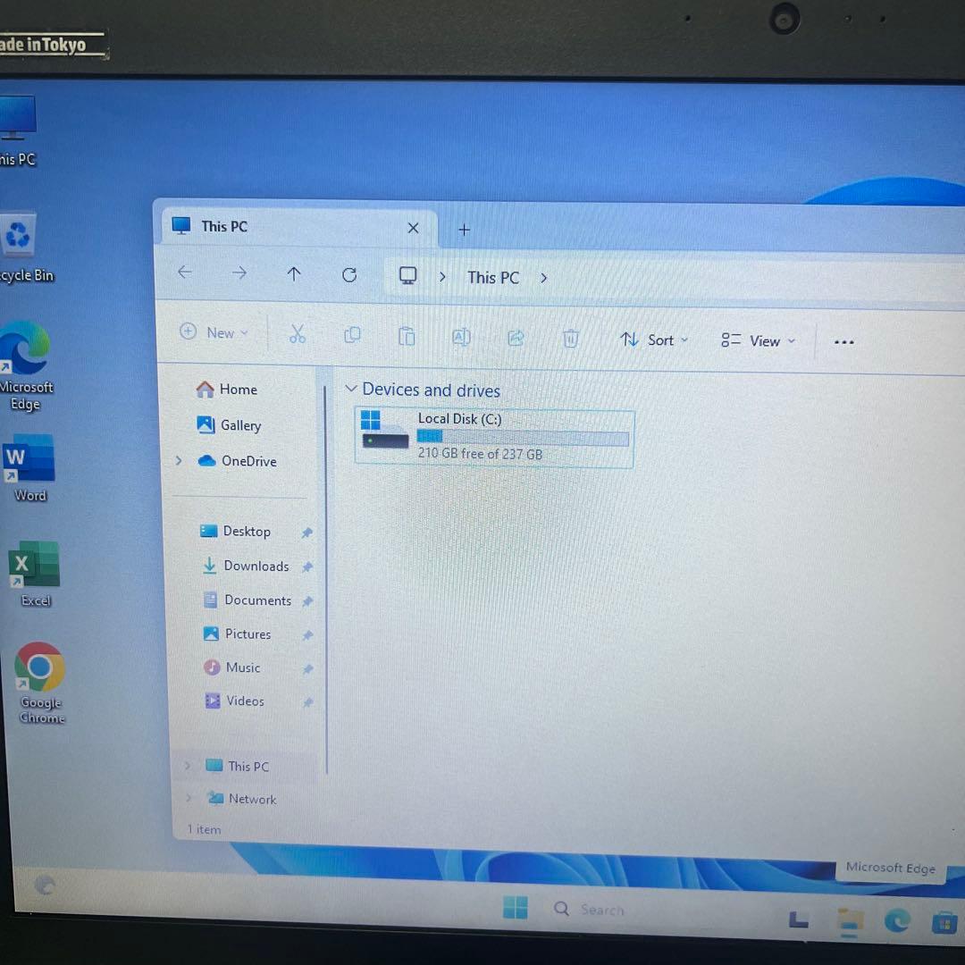Select the Rename icon in the toolbar
The image size is (965, 965).
(x=461, y=337)
